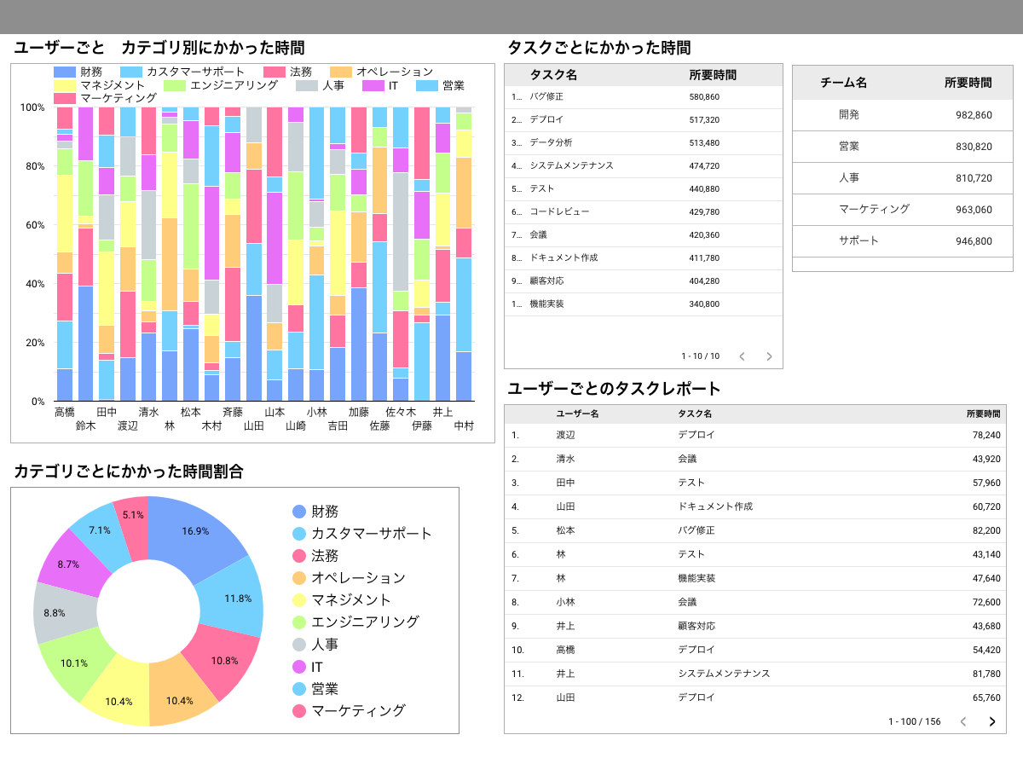This screenshot has height=758, width=1023.
Task: Sort team table by 所要時間 header
Action: click(x=968, y=83)
